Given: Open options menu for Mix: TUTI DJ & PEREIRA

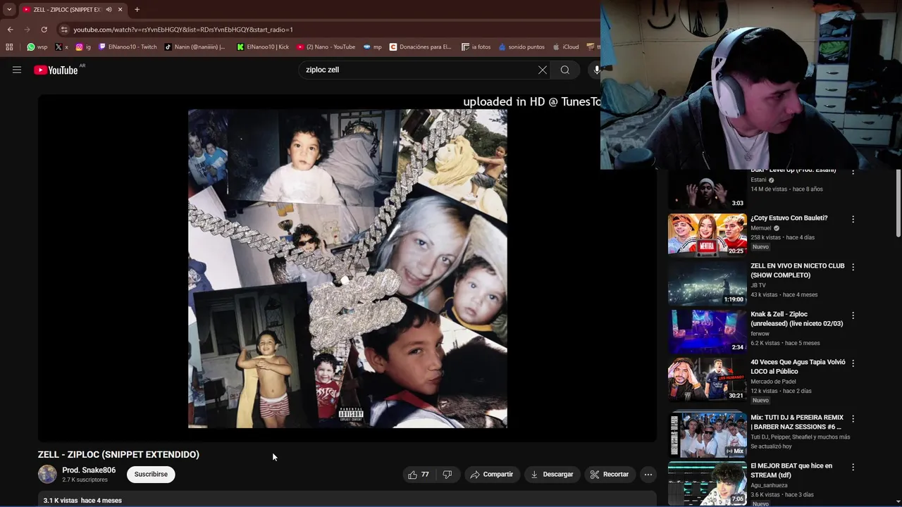Looking at the screenshot, I should (x=853, y=418).
